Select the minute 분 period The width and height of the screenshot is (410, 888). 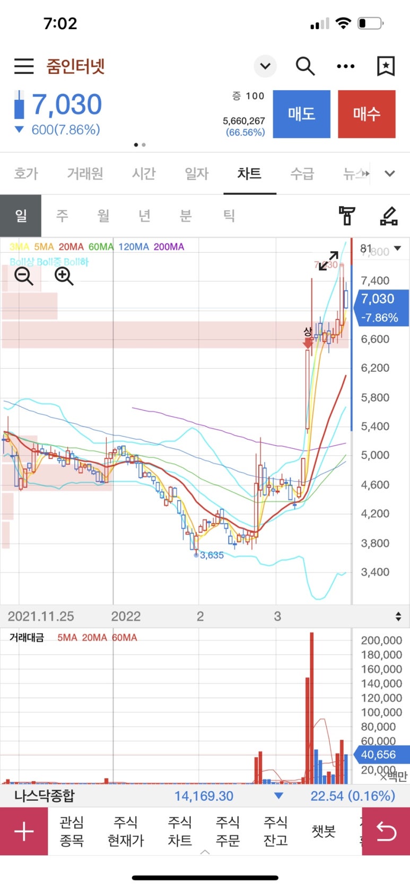click(x=186, y=216)
